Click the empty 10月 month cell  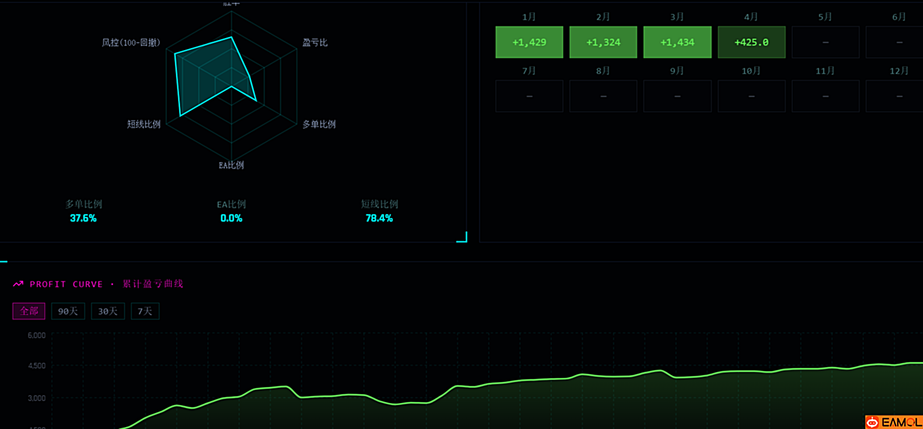pyautogui.click(x=751, y=96)
